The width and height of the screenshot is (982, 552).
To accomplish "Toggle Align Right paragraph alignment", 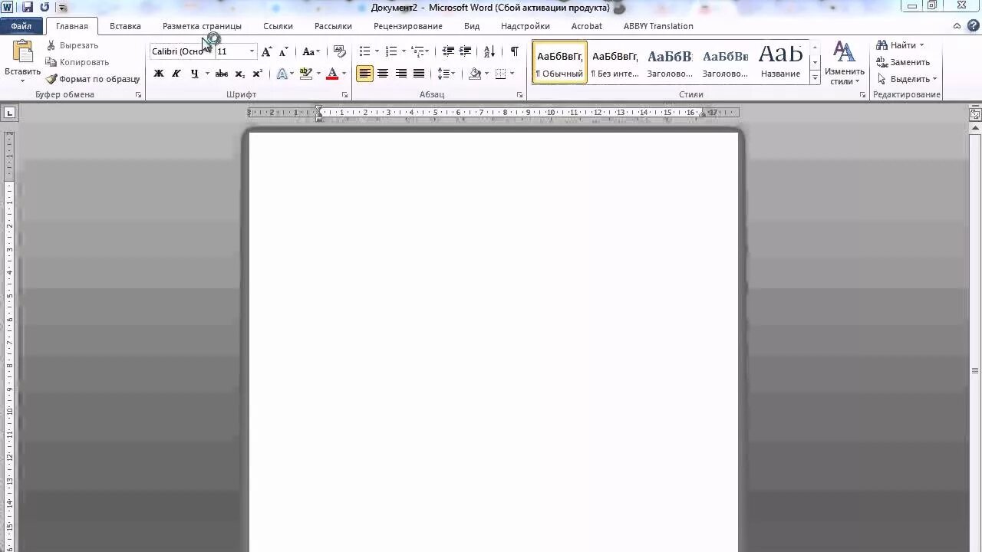I will coord(400,74).
